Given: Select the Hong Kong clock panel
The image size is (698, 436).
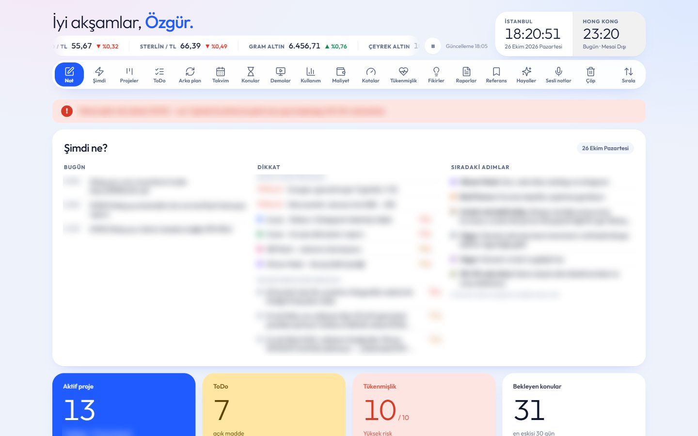Looking at the screenshot, I should coord(609,34).
